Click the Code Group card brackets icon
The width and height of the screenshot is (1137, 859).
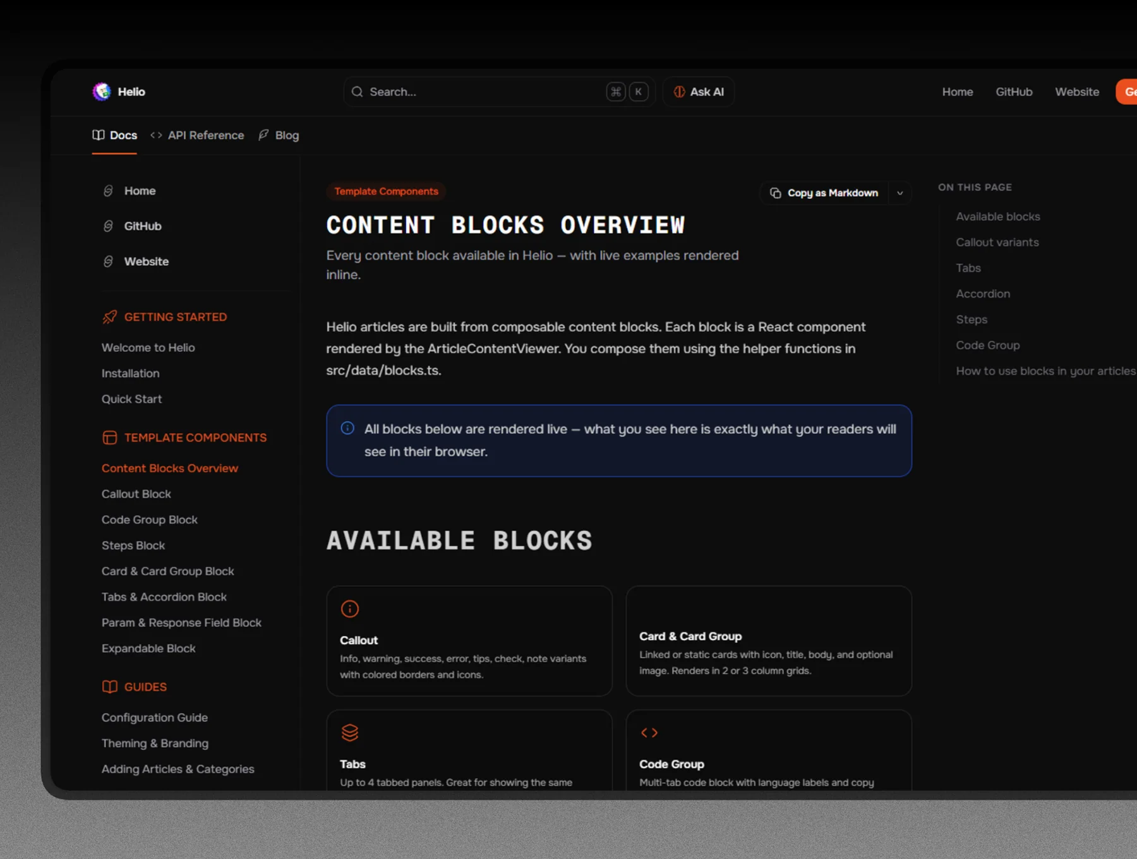pos(649,733)
